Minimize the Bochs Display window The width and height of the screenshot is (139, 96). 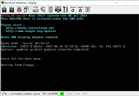coord(117,3)
